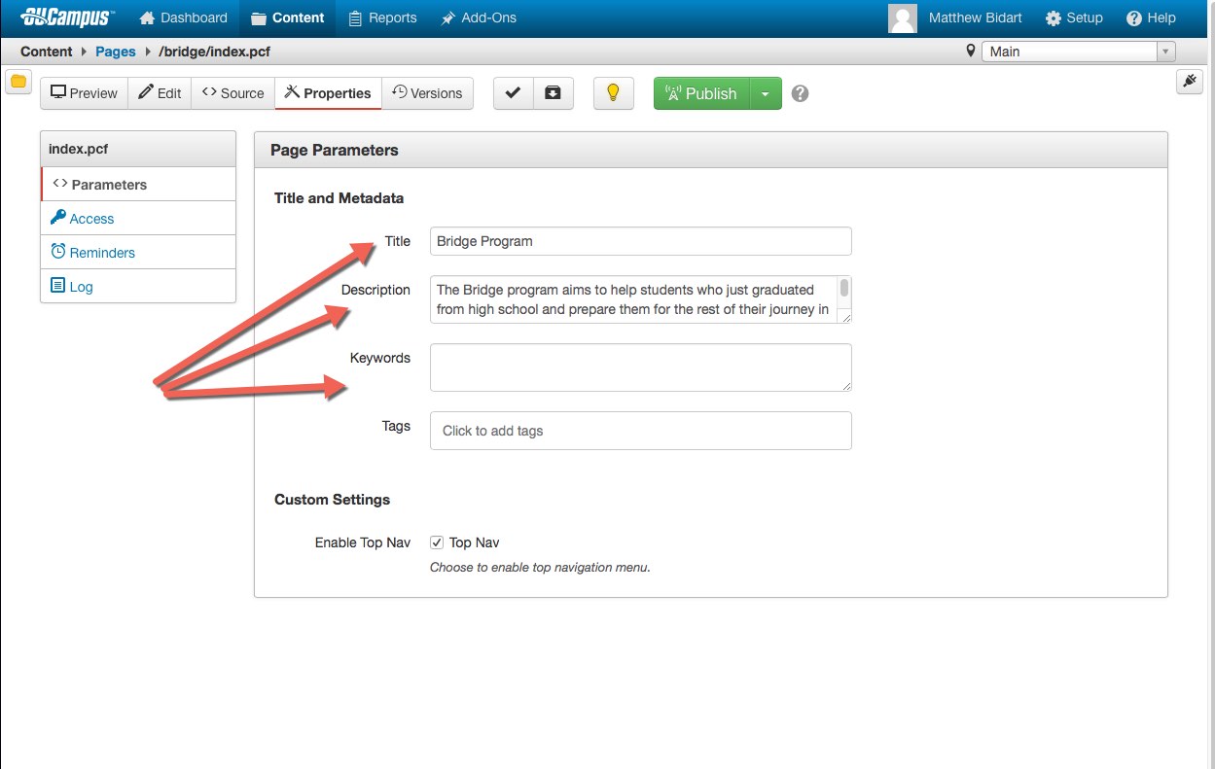Click the green Publish button
Image resolution: width=1215 pixels, height=769 pixels.
pos(701,93)
